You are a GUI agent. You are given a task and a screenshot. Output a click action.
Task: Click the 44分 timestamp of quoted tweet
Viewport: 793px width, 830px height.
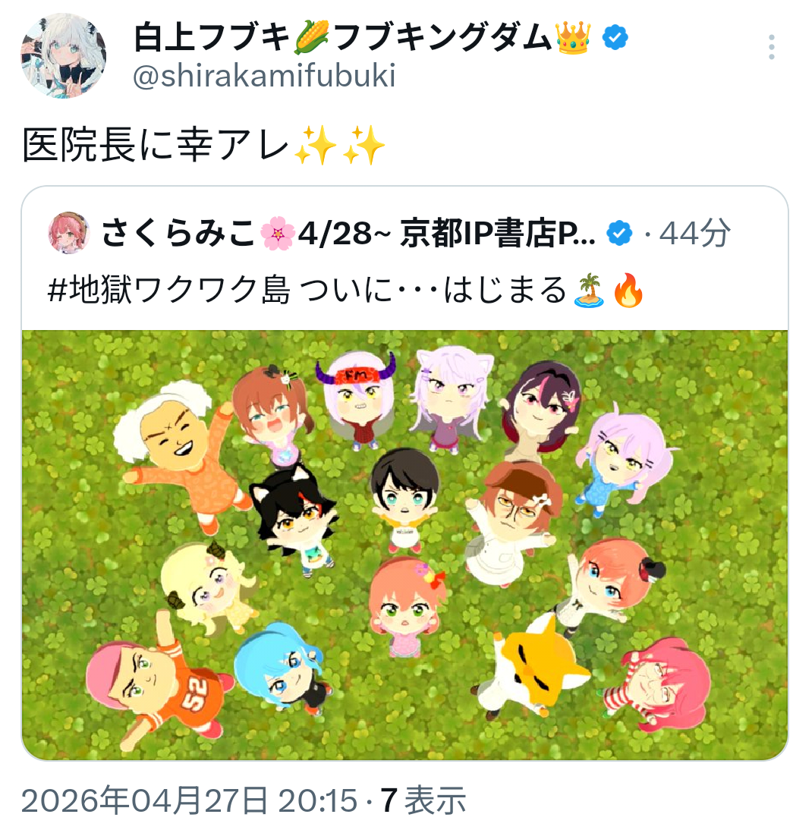tap(694, 234)
